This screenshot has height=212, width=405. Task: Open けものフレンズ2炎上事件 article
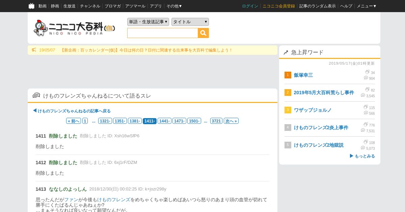(x=321, y=128)
